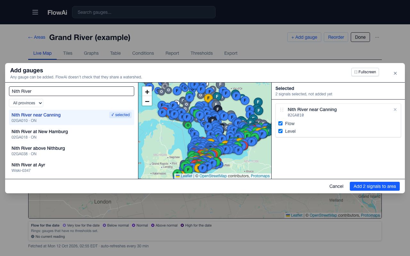Confirm with Add 2 signals to area
Viewport: 410px width, 256px height.
pyautogui.click(x=375, y=186)
